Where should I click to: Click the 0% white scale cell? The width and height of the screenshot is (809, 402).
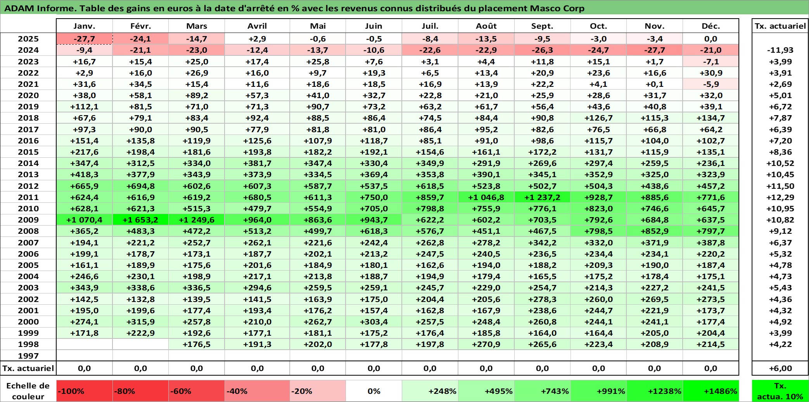pyautogui.click(x=374, y=391)
